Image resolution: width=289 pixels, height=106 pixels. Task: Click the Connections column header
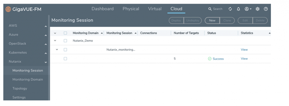tap(148, 33)
